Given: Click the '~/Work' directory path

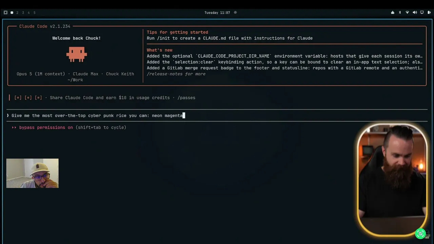Looking at the screenshot, I should click(x=75, y=80).
